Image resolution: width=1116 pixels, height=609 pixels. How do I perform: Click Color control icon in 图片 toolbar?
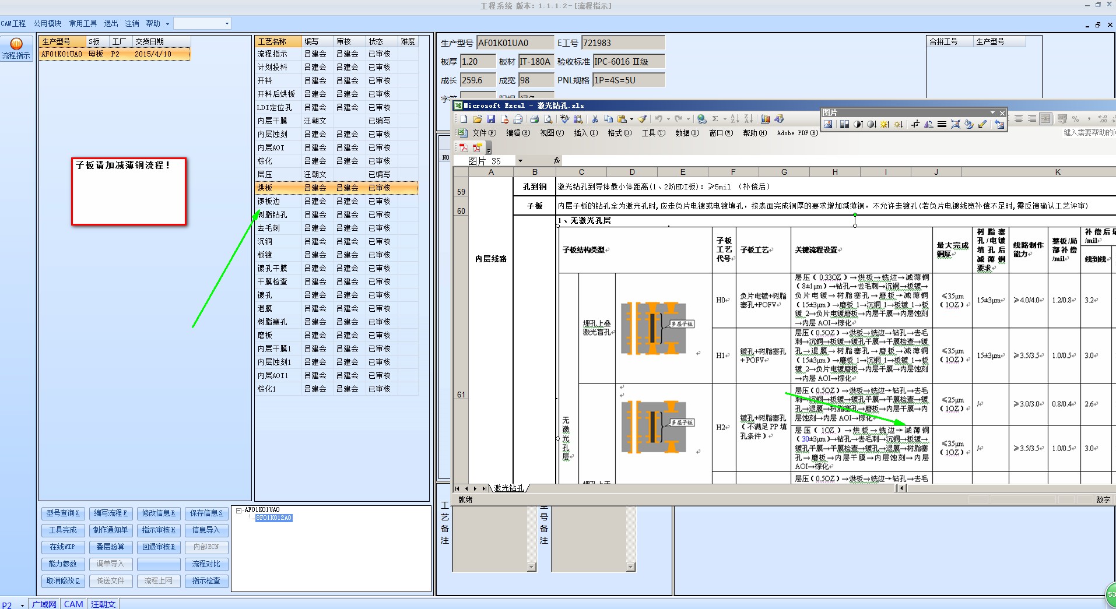[844, 124]
